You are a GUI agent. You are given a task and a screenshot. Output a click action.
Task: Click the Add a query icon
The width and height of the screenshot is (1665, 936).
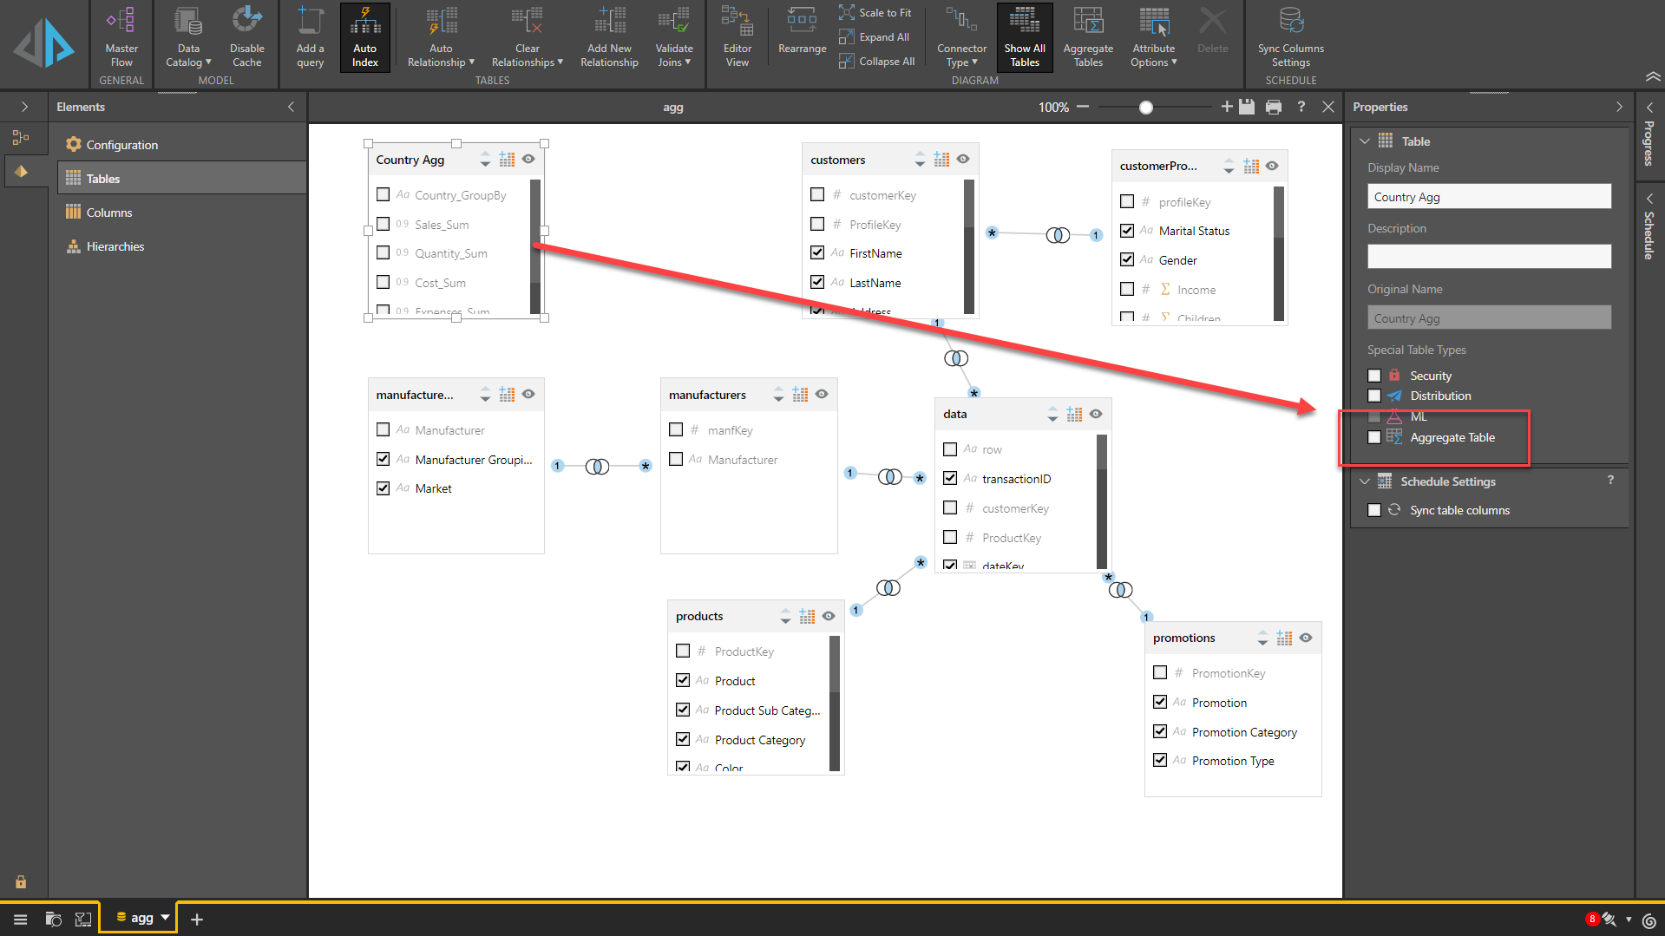pos(310,36)
